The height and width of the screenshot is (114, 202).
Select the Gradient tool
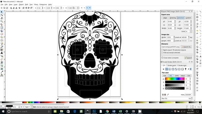pyautogui.click(x=2, y=66)
